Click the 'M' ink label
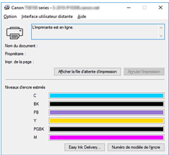Viewport: 169px width, 155px height. (35, 137)
